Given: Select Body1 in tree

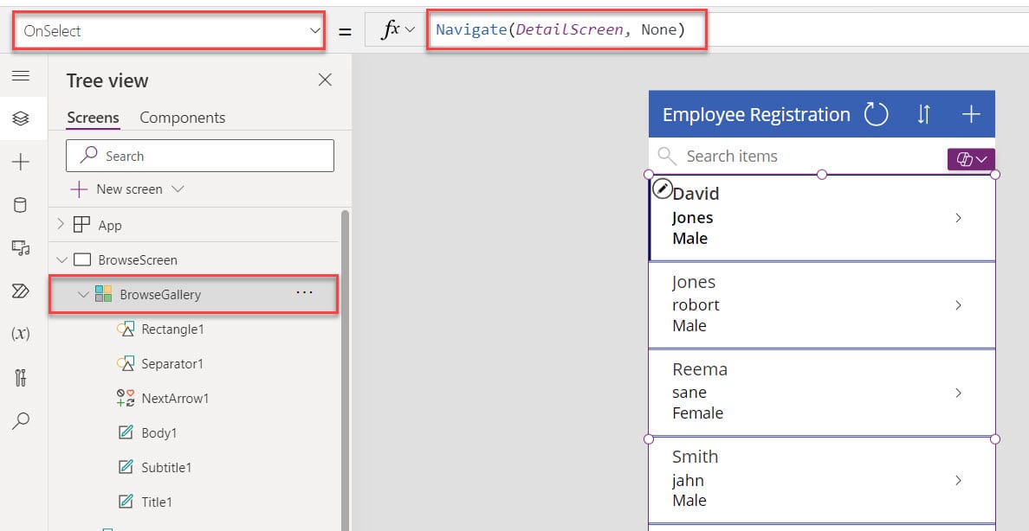Looking at the screenshot, I should [159, 432].
